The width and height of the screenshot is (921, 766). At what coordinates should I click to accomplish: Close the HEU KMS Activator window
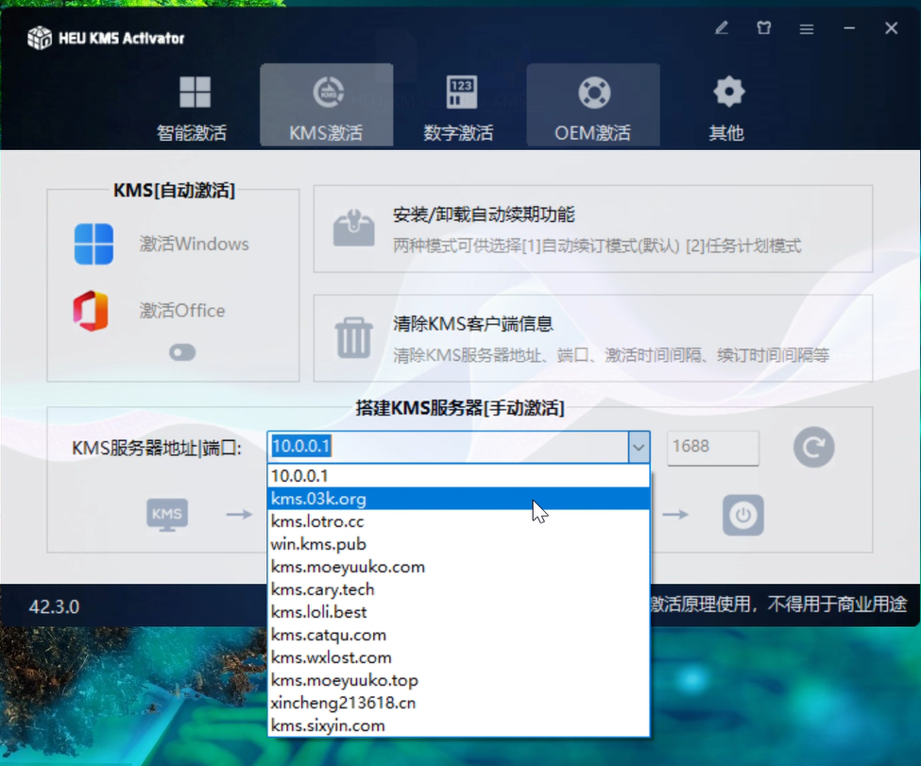coord(891,28)
